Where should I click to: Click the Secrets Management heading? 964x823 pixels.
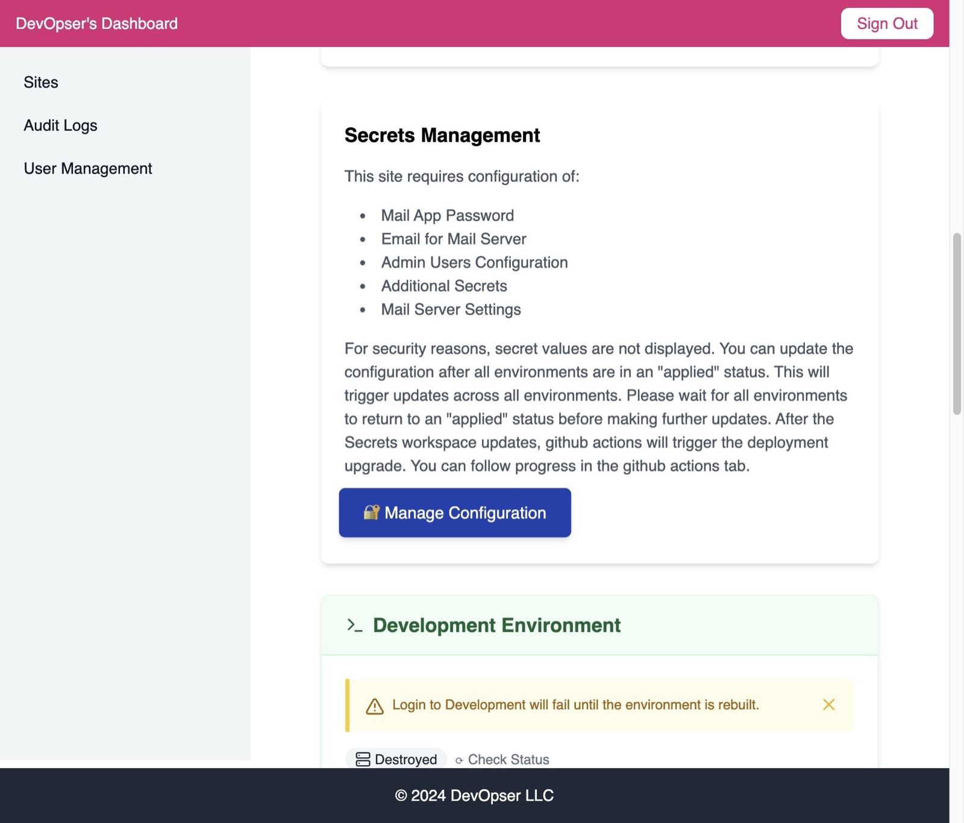tap(442, 135)
